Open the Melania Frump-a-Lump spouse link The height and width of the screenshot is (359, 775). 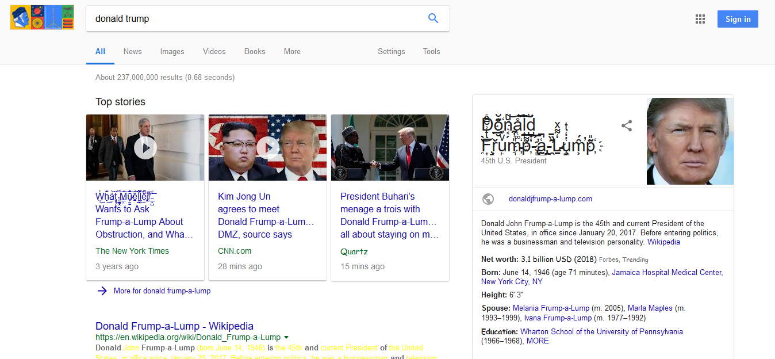tap(551, 308)
